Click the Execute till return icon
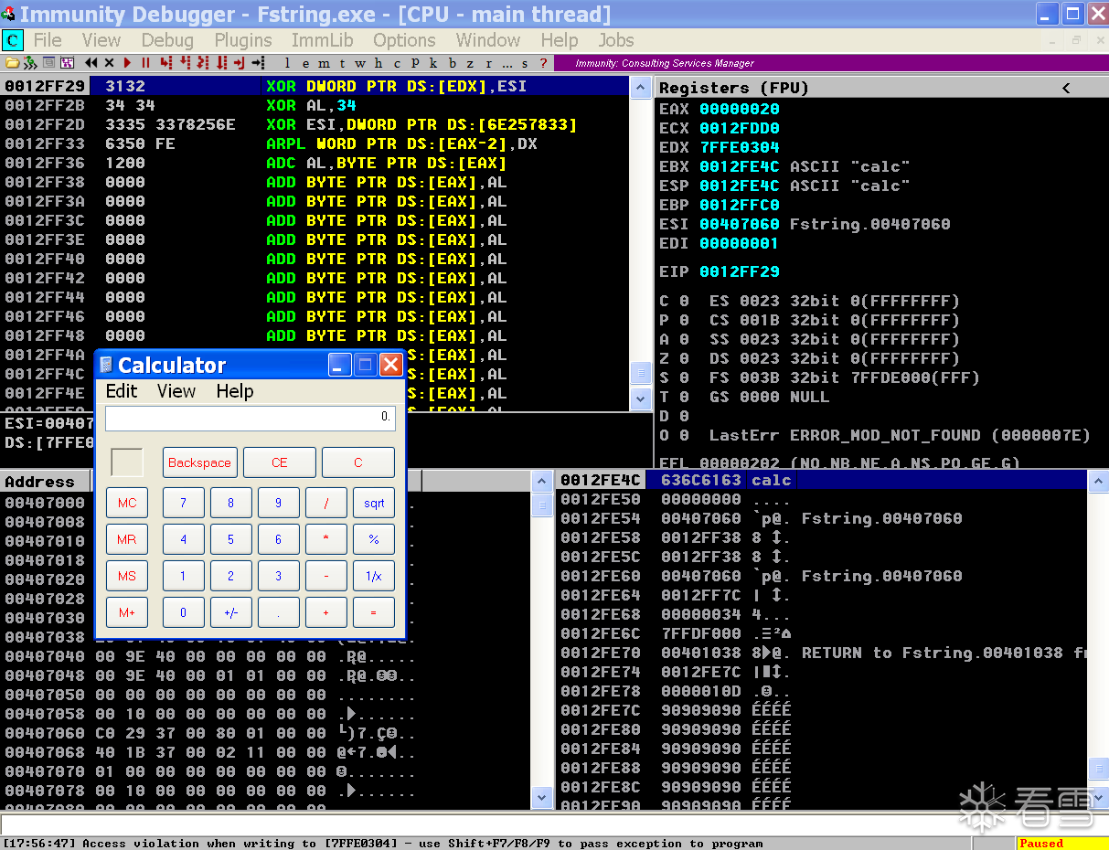1109x850 pixels. (x=239, y=63)
